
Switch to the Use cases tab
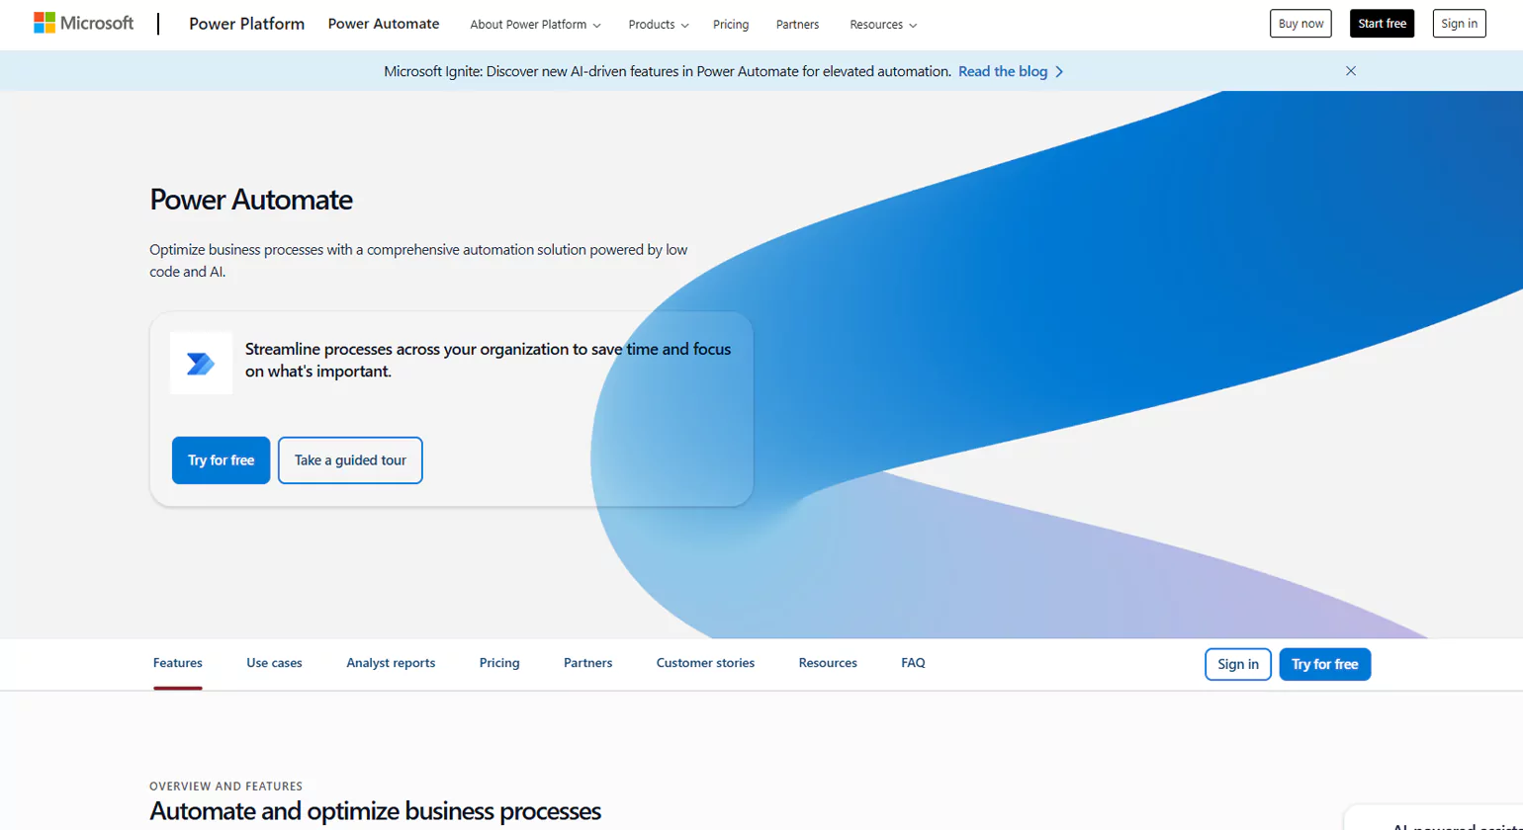pos(274,663)
